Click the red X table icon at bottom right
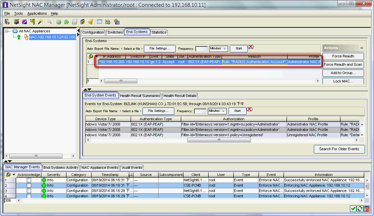The width and height of the screenshot is (374, 216). (x=367, y=209)
